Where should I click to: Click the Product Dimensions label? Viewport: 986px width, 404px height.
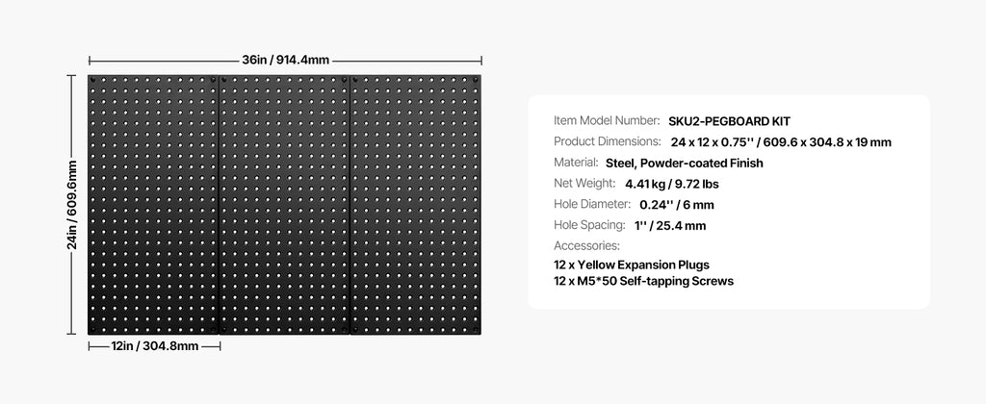tap(607, 142)
